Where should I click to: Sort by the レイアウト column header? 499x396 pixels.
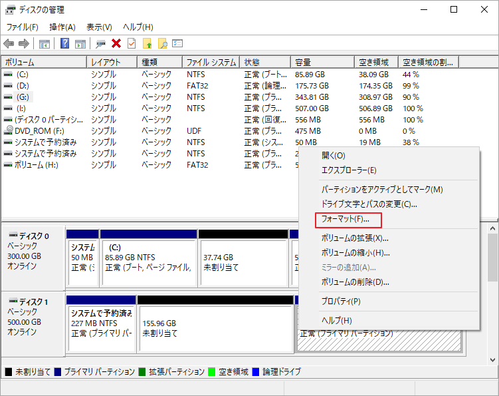[x=112, y=62]
